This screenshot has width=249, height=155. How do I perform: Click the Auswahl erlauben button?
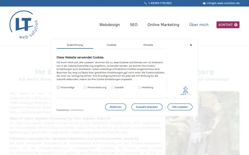pos(147,107)
